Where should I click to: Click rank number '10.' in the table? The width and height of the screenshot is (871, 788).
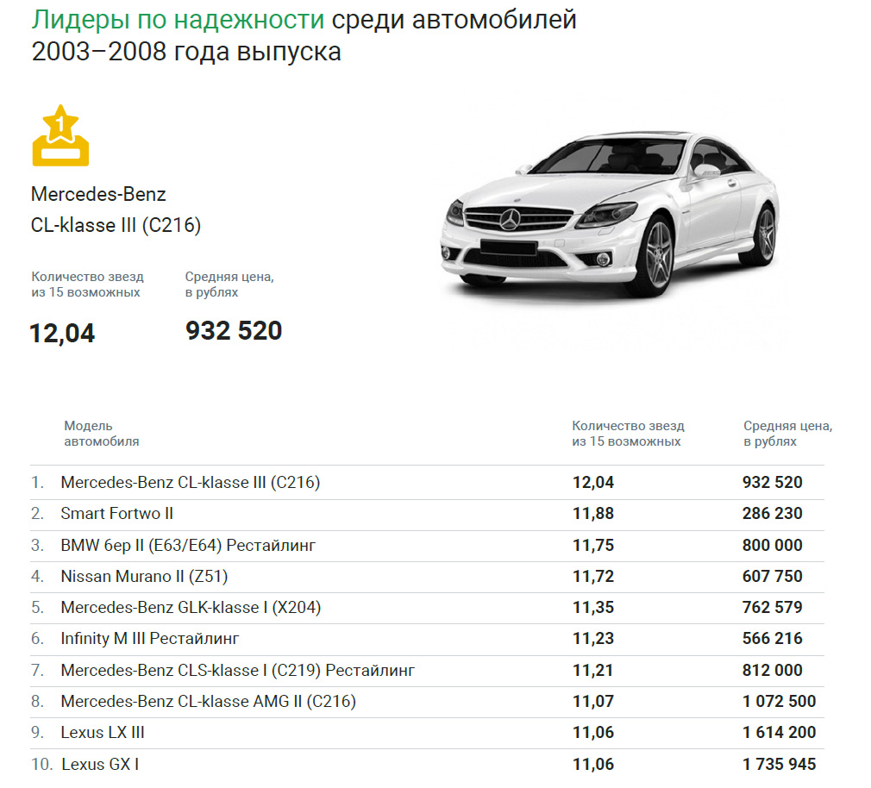point(41,764)
